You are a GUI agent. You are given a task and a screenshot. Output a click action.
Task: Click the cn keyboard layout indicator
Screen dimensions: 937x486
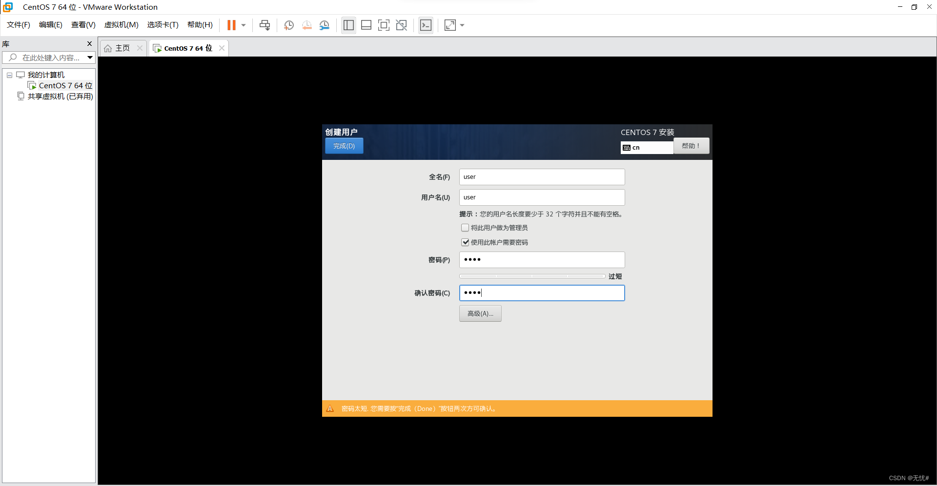coord(647,148)
